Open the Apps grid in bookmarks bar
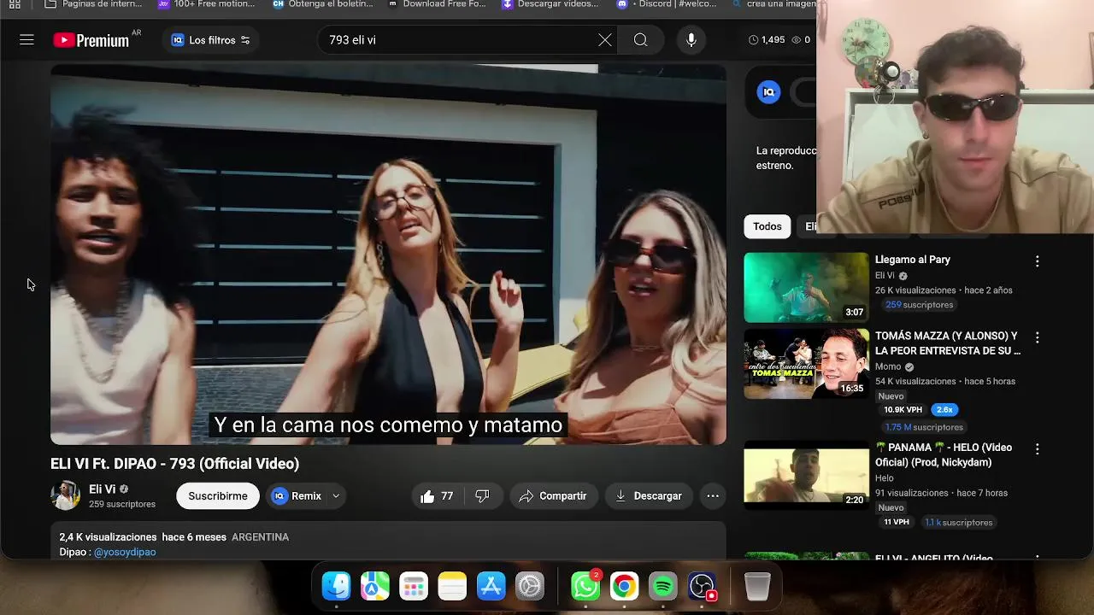This screenshot has width=1094, height=615. pyautogui.click(x=15, y=4)
